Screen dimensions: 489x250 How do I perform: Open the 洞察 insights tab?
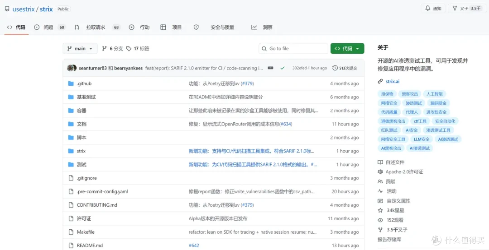coord(262,28)
